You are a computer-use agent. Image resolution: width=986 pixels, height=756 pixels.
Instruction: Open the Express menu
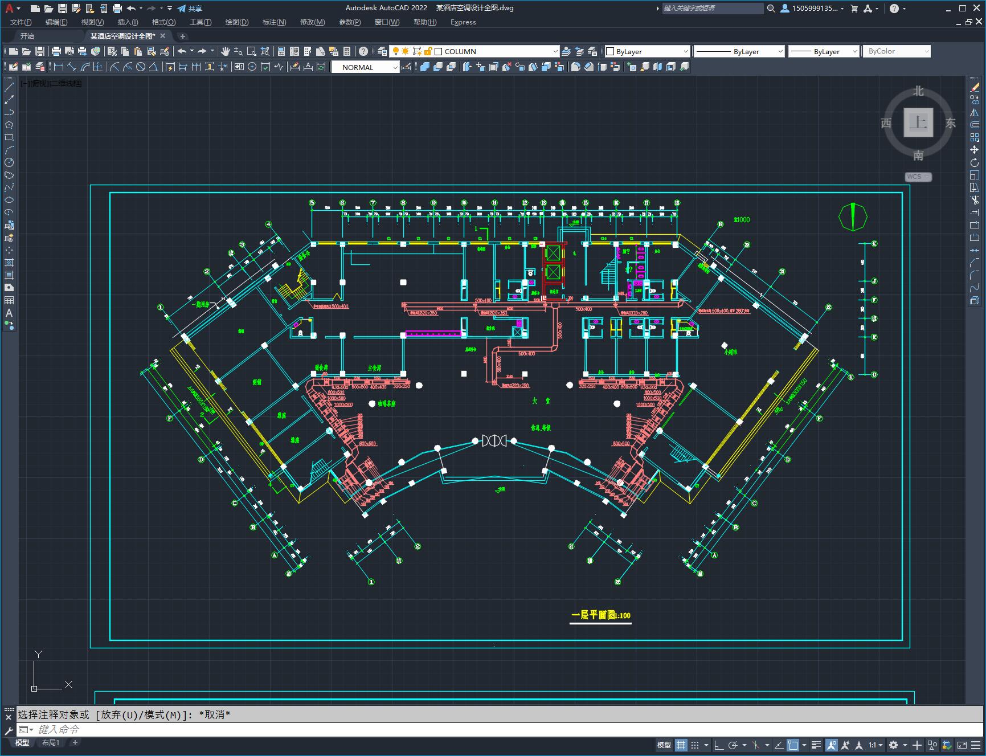tap(463, 22)
